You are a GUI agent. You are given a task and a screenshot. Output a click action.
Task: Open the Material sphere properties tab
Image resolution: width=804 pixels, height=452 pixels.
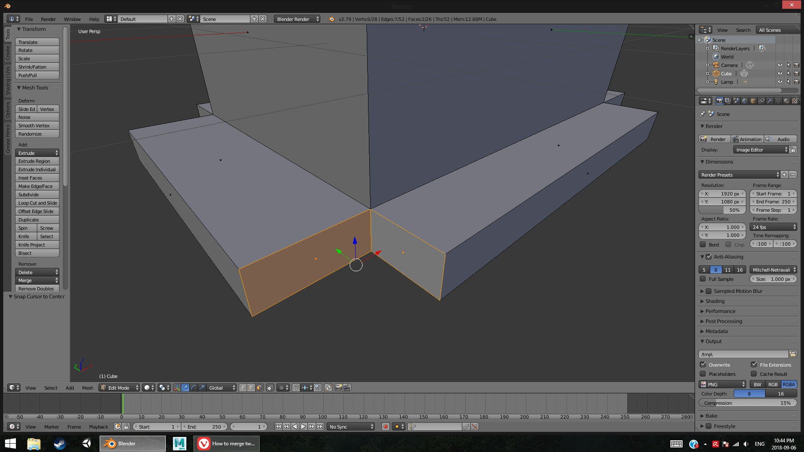(786, 101)
